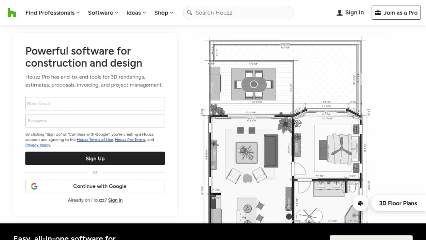Expand the Ideas menu
Screen dimensions: 426x240
click(x=136, y=13)
